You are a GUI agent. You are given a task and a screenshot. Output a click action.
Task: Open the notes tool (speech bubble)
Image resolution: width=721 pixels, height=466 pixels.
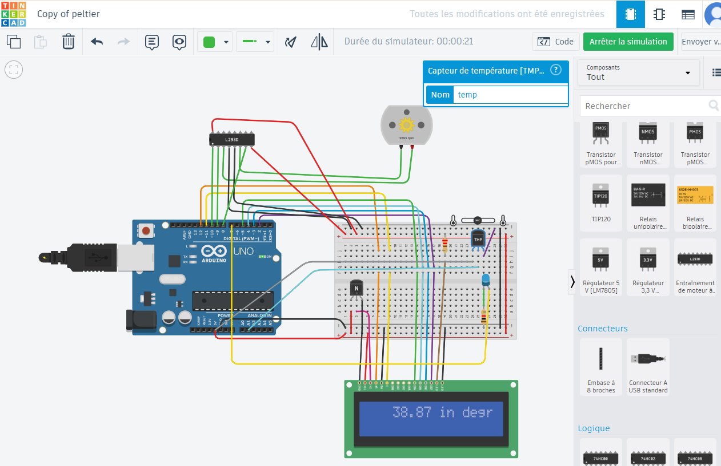tap(151, 42)
